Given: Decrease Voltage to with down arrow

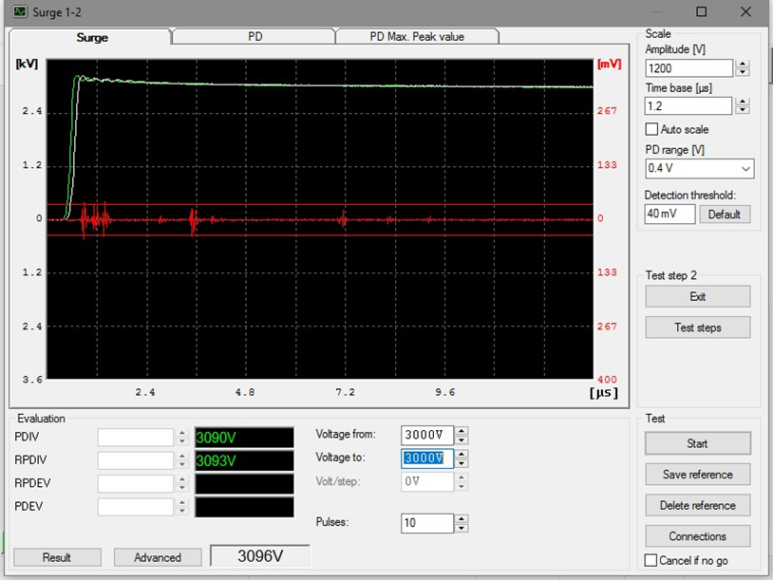Looking at the screenshot, I should [x=462, y=462].
